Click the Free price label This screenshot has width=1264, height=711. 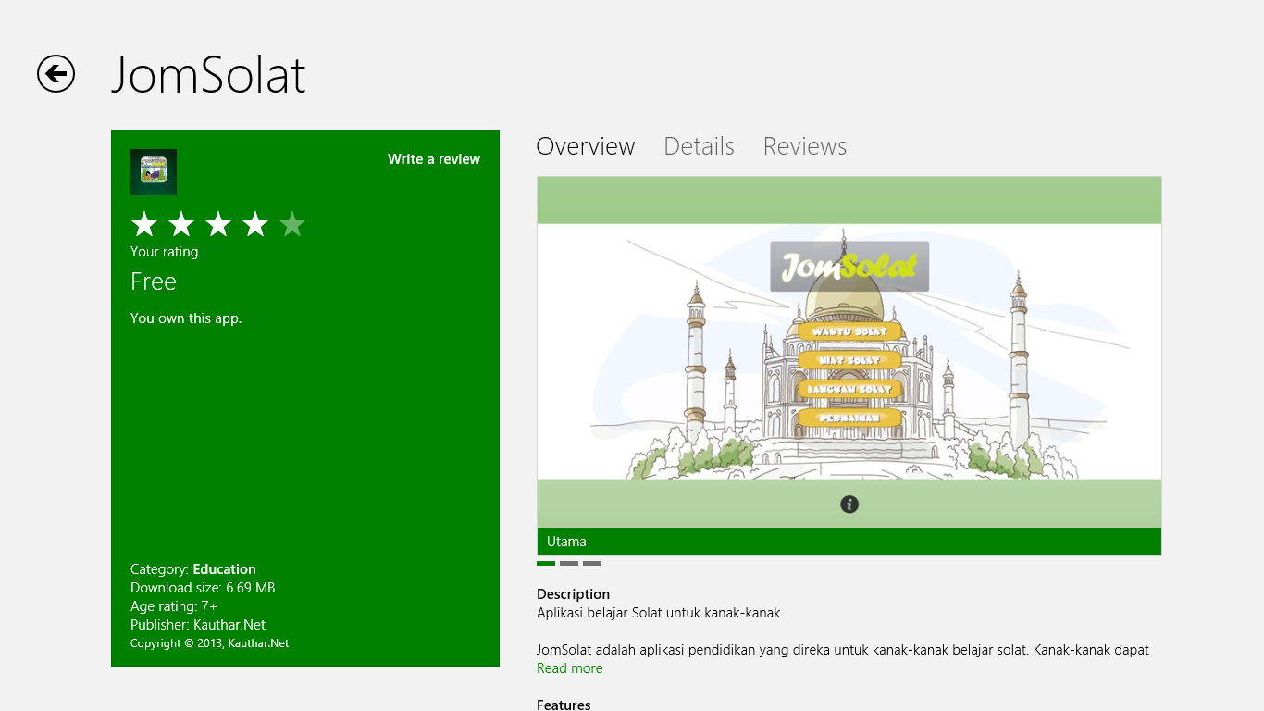pos(154,281)
